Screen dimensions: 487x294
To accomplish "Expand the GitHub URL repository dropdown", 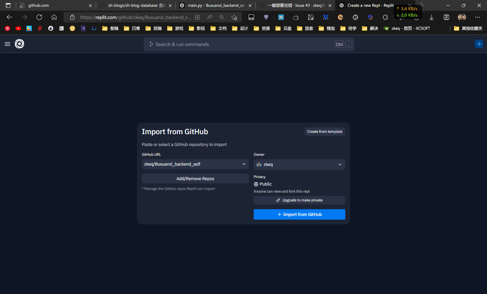I will (243, 164).
